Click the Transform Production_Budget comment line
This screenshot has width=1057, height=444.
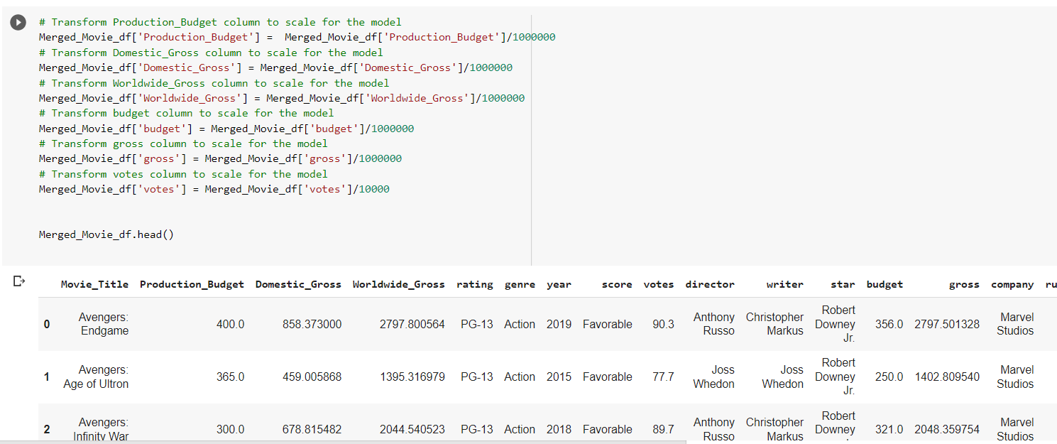(220, 22)
